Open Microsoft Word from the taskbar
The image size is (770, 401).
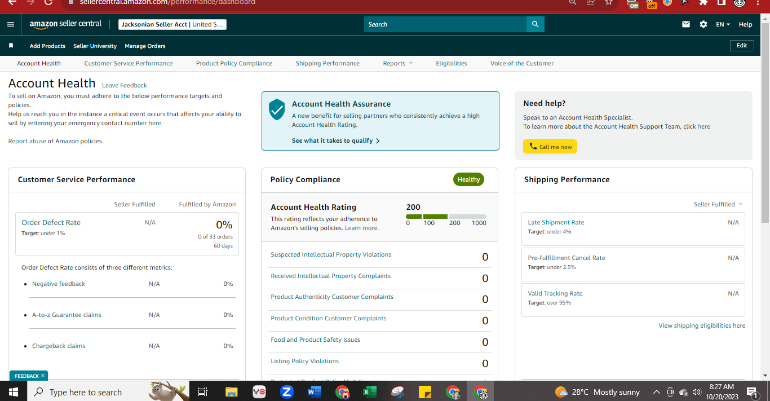click(314, 392)
